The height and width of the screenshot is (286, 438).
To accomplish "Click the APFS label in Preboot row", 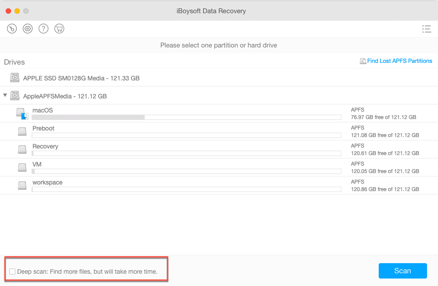I will pyautogui.click(x=358, y=128).
